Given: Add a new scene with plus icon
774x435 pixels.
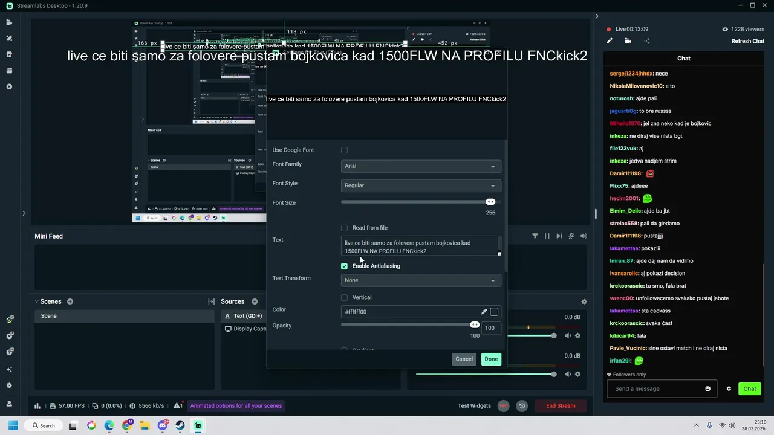Looking at the screenshot, I should click(x=70, y=301).
